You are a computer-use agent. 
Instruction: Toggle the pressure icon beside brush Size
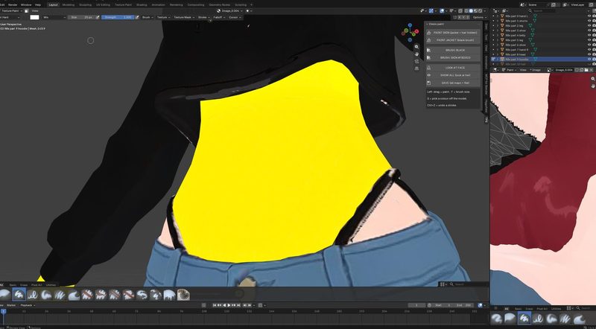[98, 17]
